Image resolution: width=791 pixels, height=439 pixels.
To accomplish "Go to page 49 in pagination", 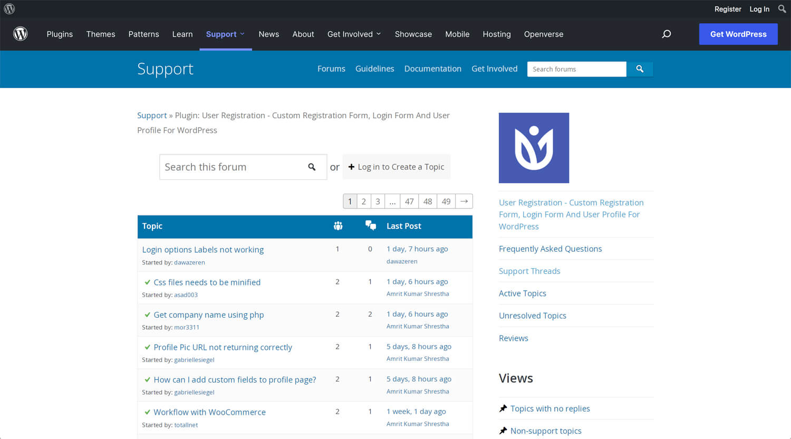I will (x=446, y=201).
